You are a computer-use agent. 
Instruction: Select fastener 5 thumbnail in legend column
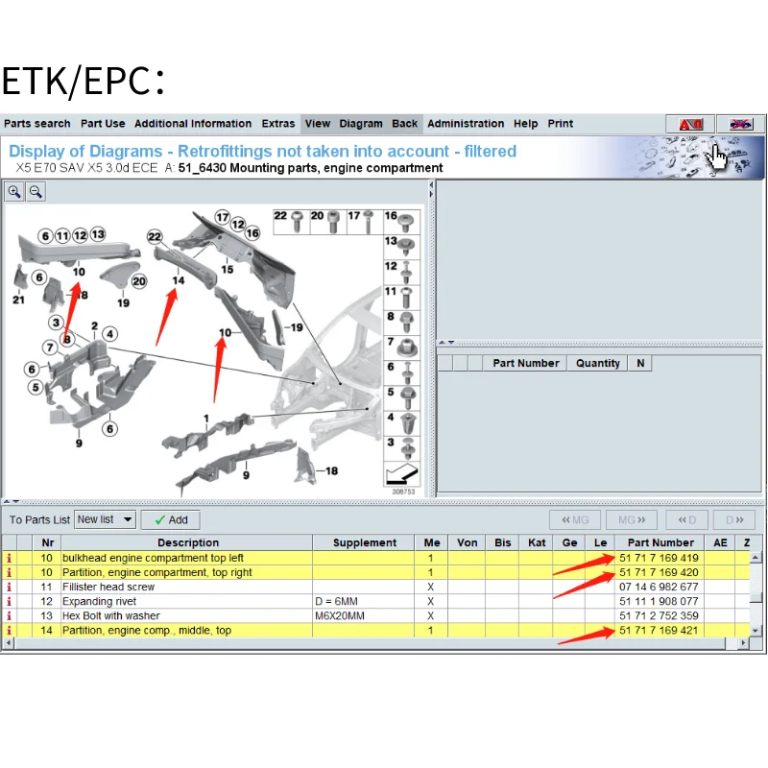(401, 397)
